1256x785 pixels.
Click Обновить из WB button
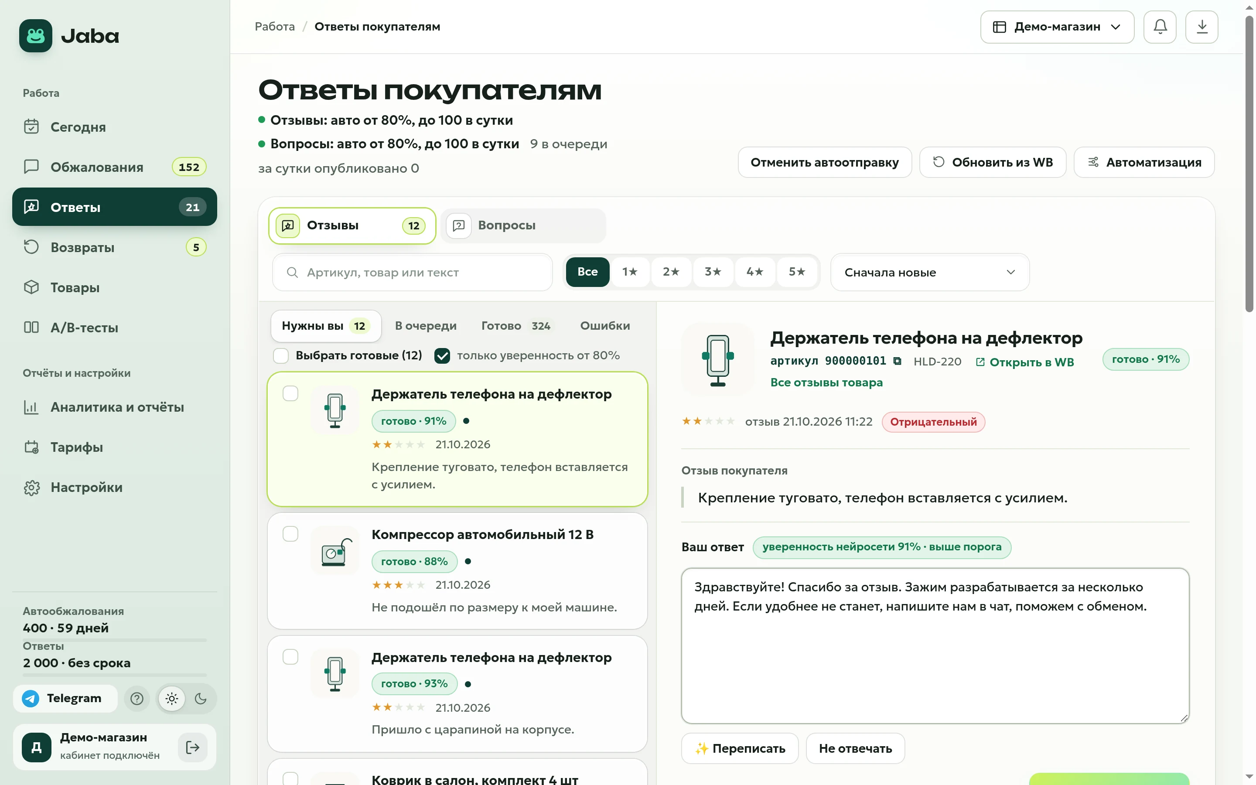coord(992,163)
